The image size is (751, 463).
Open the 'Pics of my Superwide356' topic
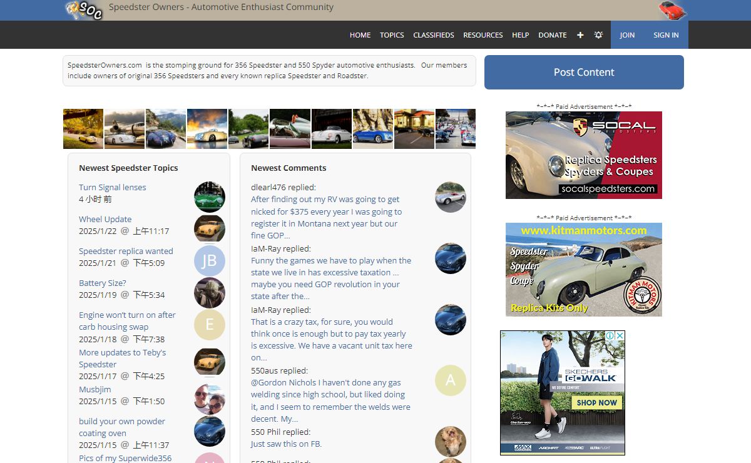125,458
